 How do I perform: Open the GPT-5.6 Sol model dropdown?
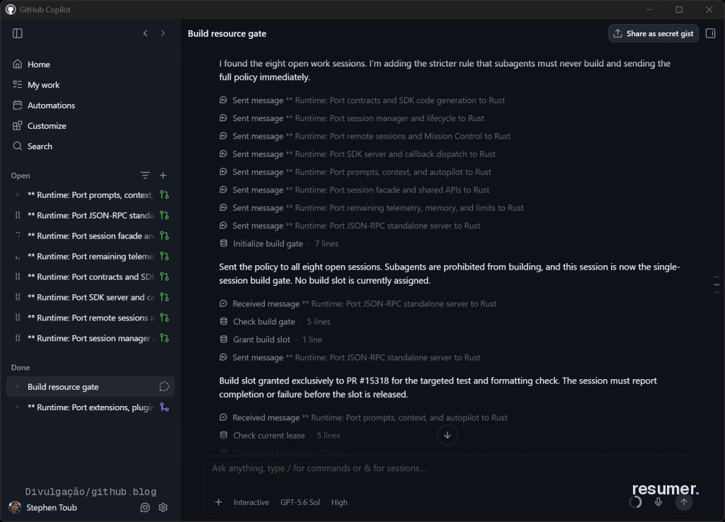pos(300,502)
